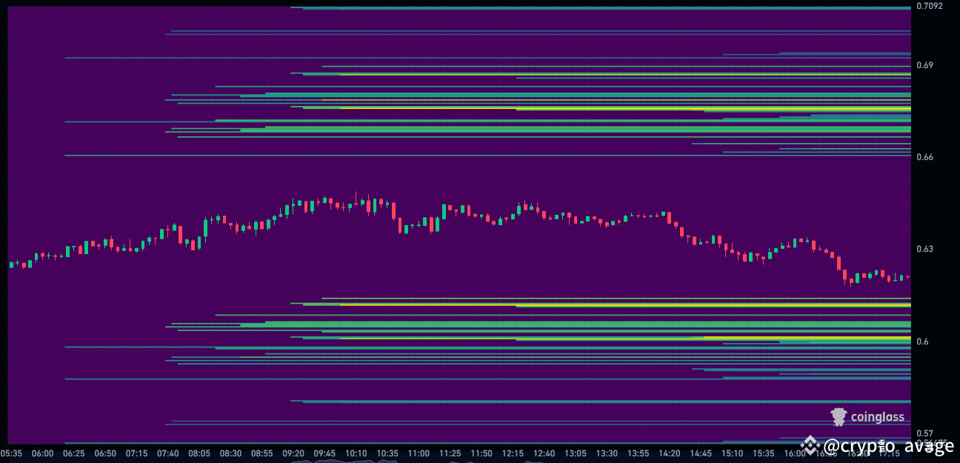Click the 06:25 time axis label
The height and width of the screenshot is (463, 960).
(x=74, y=453)
